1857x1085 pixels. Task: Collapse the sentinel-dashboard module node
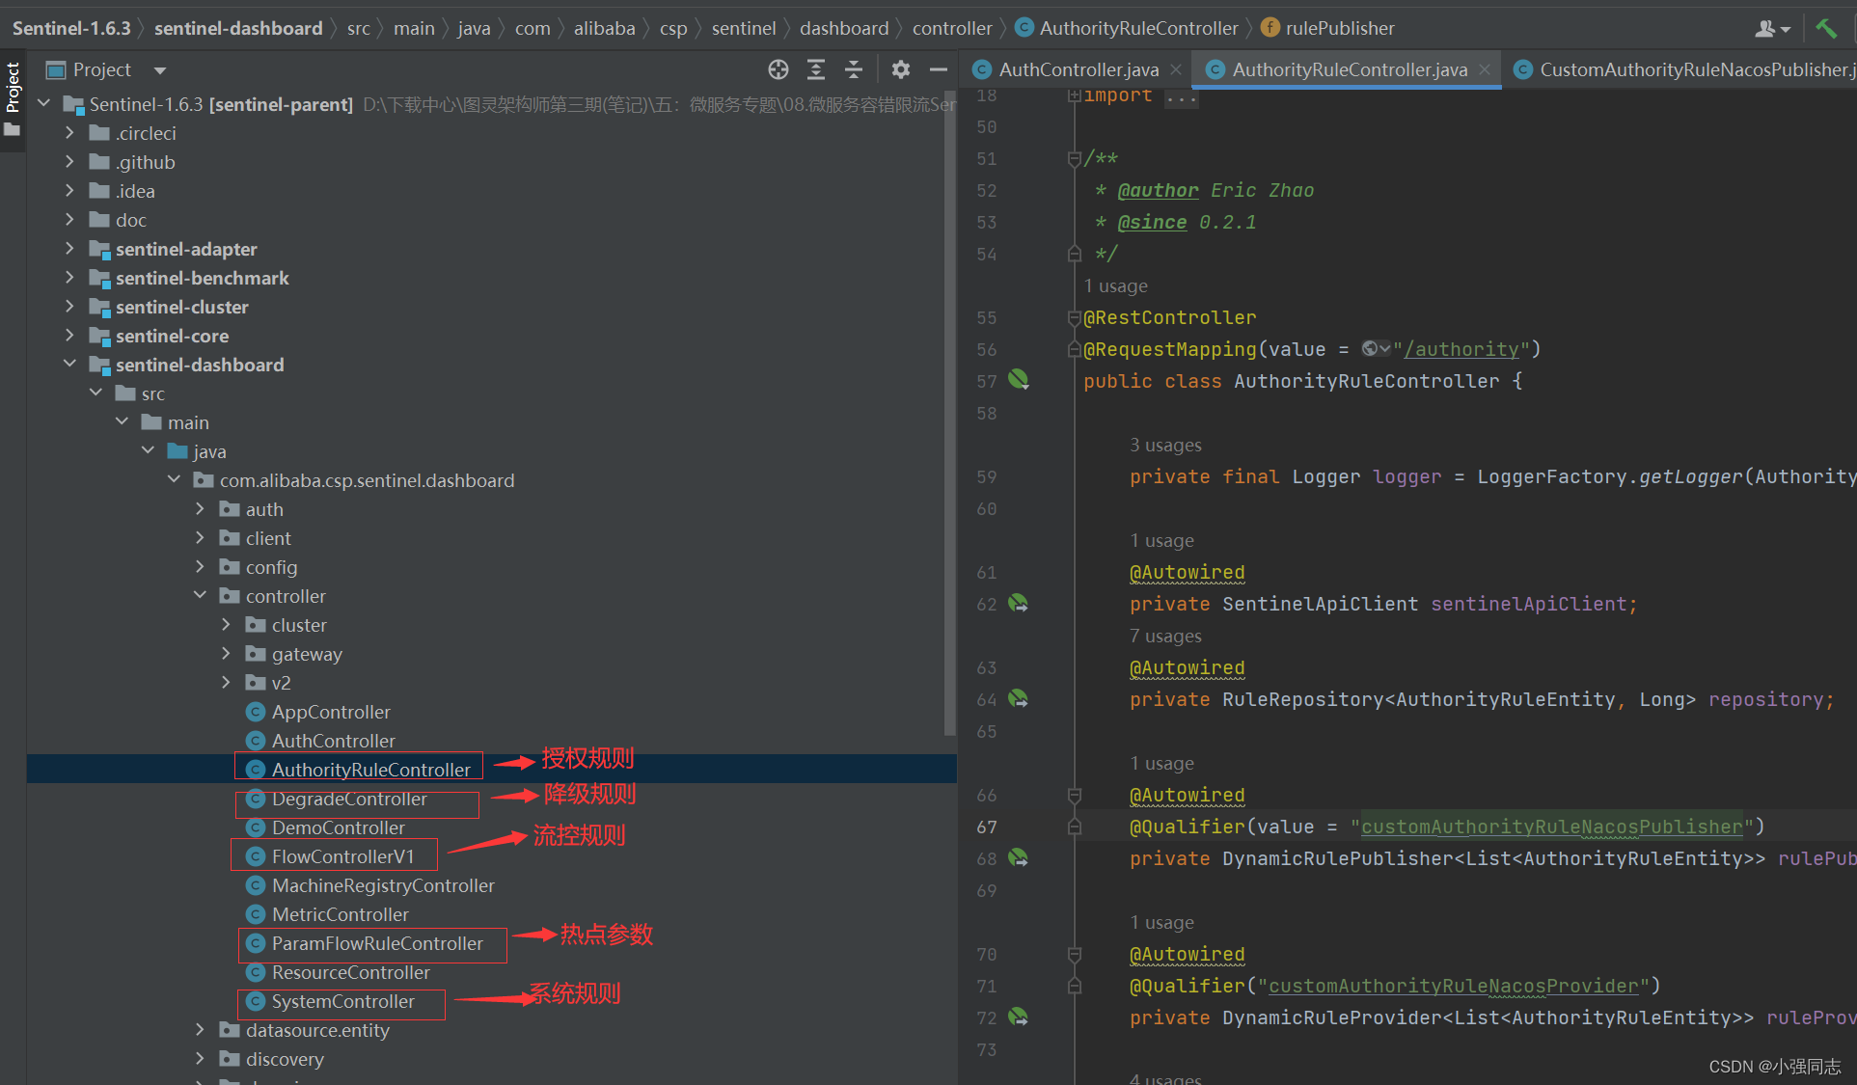pyautogui.click(x=69, y=365)
